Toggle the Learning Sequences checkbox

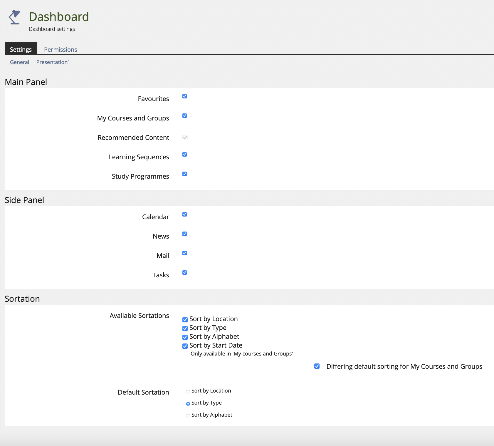[184, 155]
